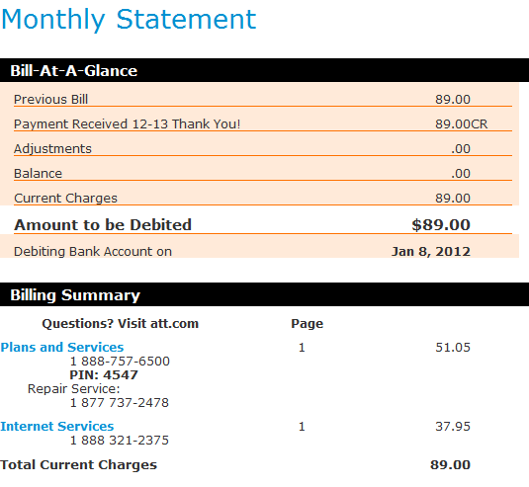The width and height of the screenshot is (529, 487).
Task: Click the Previous Bill label
Action: click(51, 100)
